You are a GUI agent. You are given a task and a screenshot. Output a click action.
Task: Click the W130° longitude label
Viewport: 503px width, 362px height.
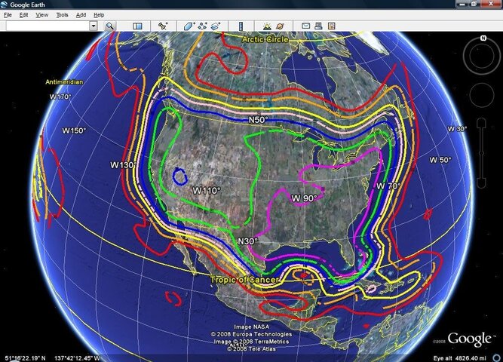point(124,165)
